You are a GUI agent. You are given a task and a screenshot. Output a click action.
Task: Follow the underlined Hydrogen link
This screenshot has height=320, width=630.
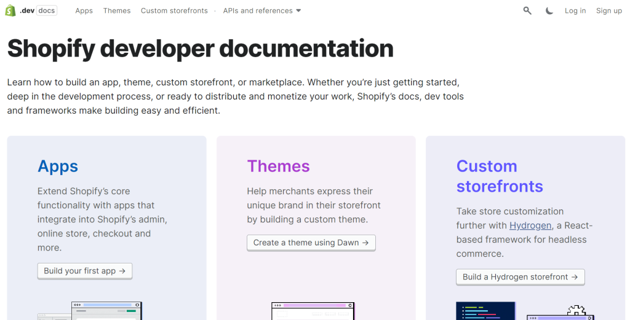click(530, 225)
